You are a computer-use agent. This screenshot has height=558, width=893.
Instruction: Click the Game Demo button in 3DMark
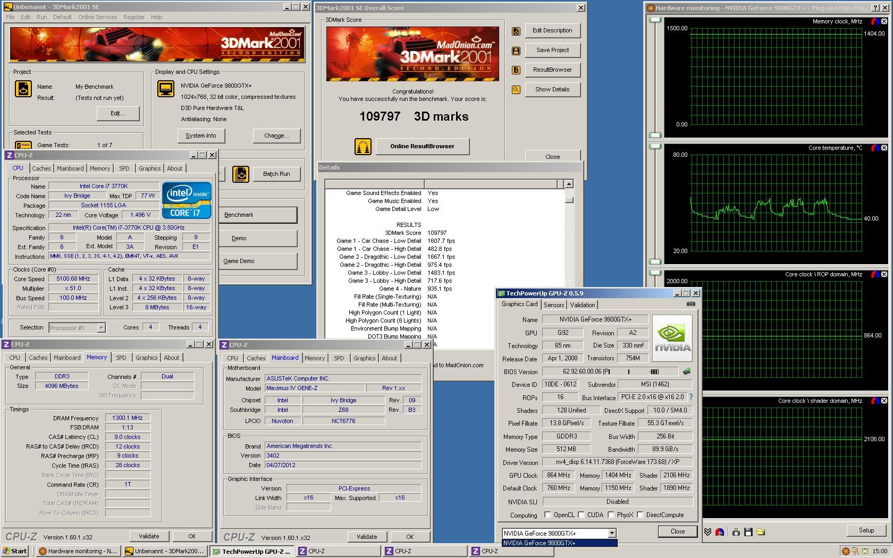pos(258,261)
